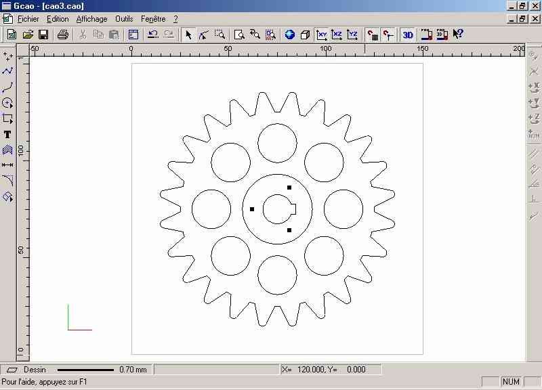The width and height of the screenshot is (542, 390).
Task: Click the New document icon
Action: (12, 35)
